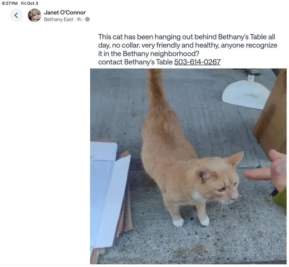Screen dimensions: 289x267
Task: Click the words "anyone recognize" in post
Action: [249, 45]
